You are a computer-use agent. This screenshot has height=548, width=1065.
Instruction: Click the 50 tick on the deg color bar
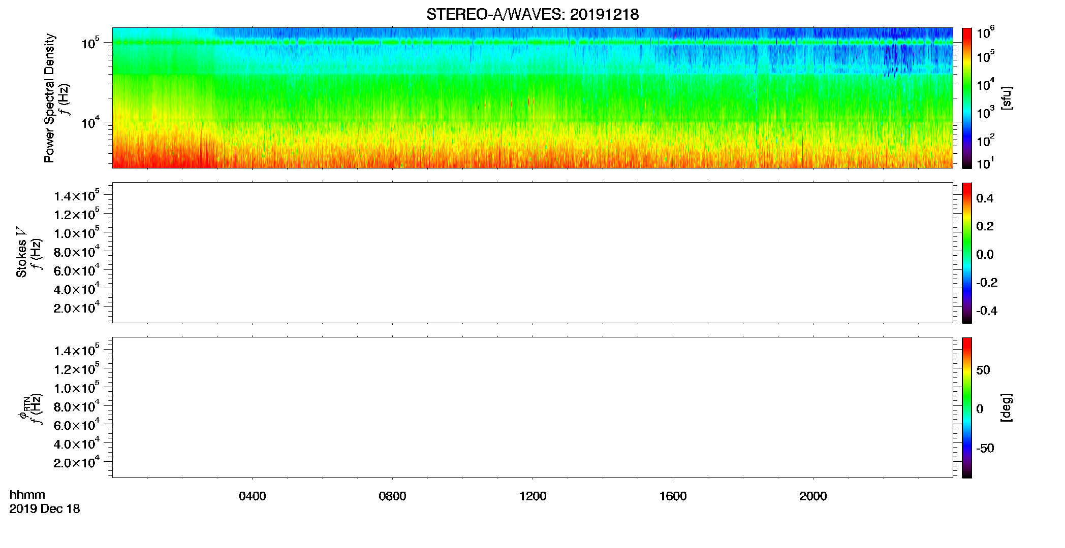coord(983,370)
